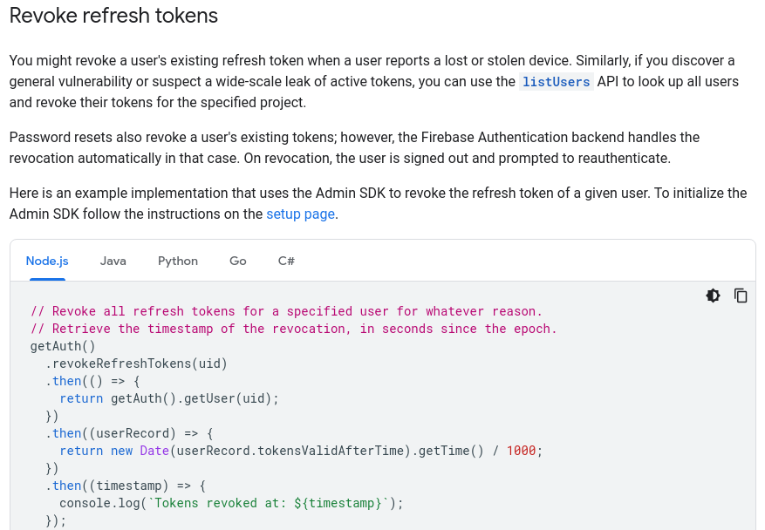The image size is (765, 530).
Task: Switch to the Go tab
Action: pyautogui.click(x=237, y=261)
